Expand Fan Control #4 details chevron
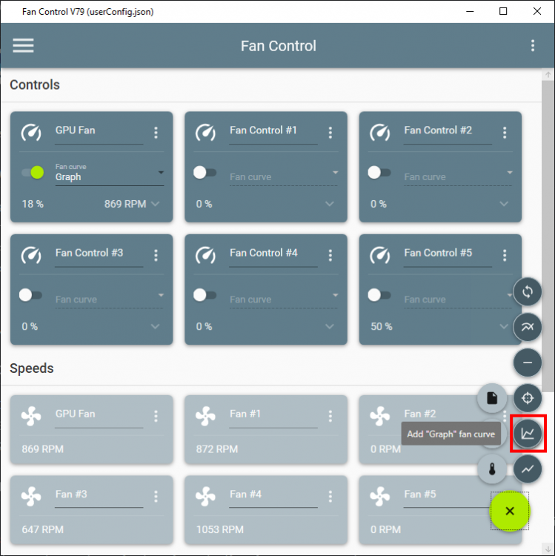The image size is (555, 556). (x=329, y=326)
